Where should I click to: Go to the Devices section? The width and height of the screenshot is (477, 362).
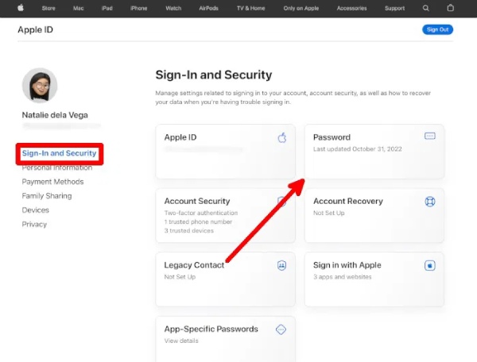coord(35,210)
